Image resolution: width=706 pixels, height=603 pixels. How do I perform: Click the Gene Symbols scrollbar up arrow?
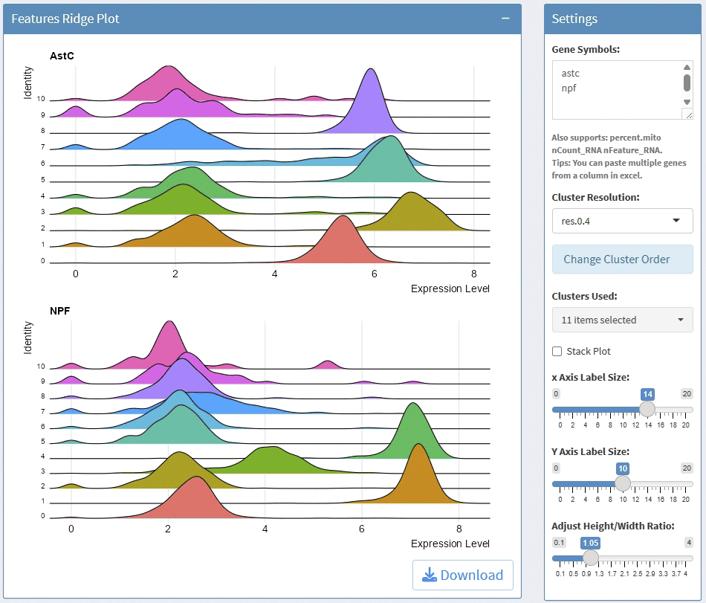click(x=687, y=67)
